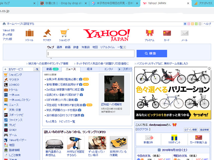Open 地図 in the services sidebar
Screen dimensions: 214x160
point(12,145)
